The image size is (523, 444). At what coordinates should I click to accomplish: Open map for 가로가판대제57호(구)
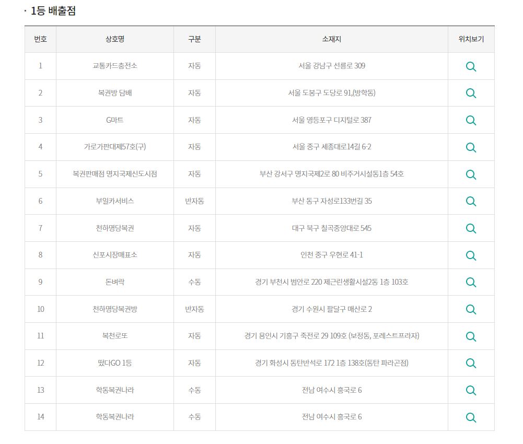(x=471, y=147)
